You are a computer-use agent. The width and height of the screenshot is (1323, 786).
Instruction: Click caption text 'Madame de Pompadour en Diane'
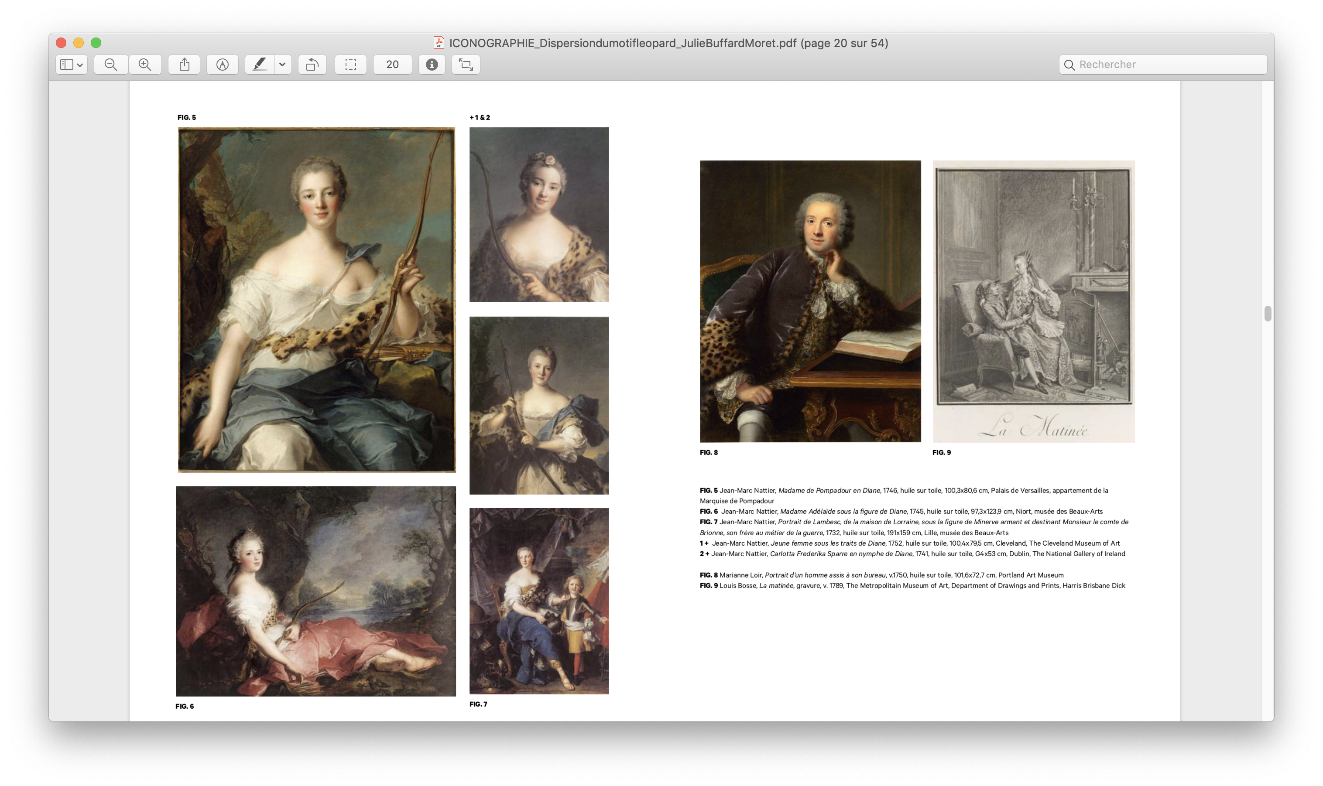pos(829,490)
